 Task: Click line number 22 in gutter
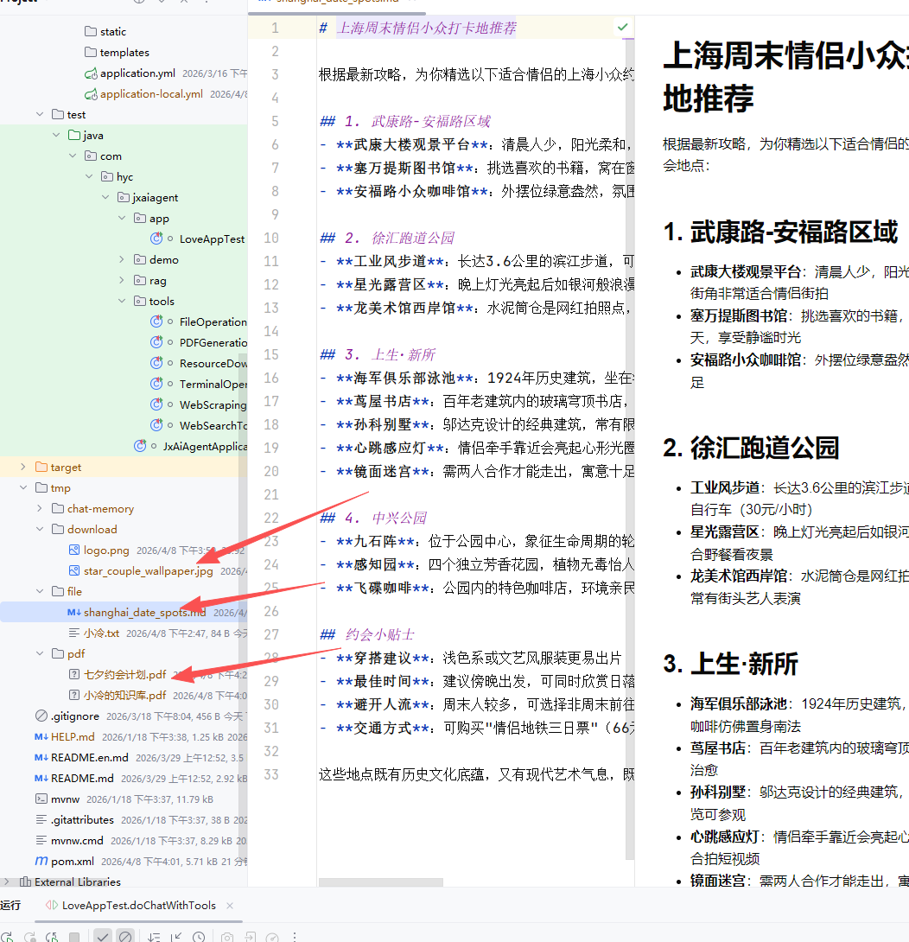tap(271, 518)
